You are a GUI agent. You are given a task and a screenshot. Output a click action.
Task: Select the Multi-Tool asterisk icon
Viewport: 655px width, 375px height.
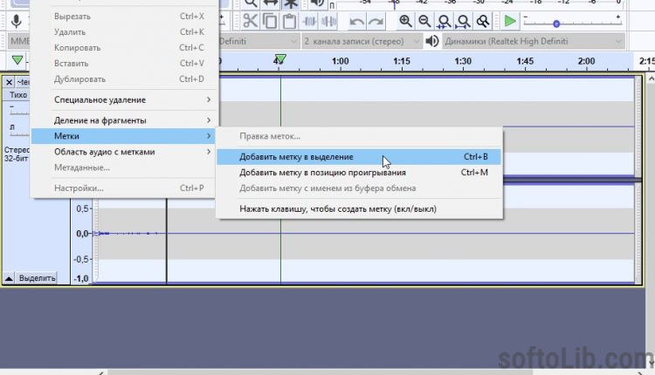tap(290, 3)
